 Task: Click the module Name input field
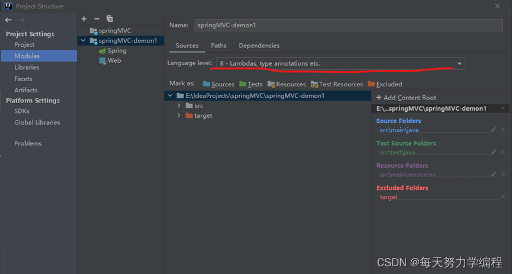(x=349, y=25)
